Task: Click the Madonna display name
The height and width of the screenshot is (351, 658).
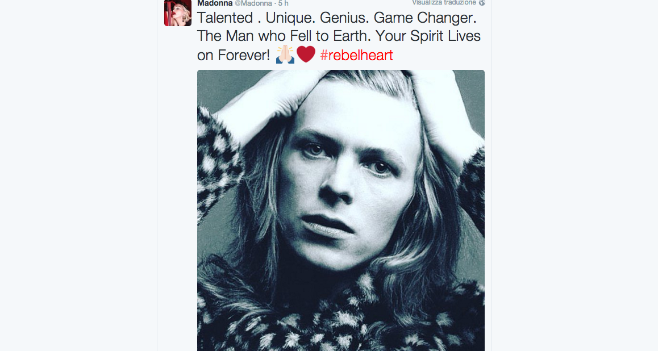Action: pyautogui.click(x=214, y=3)
